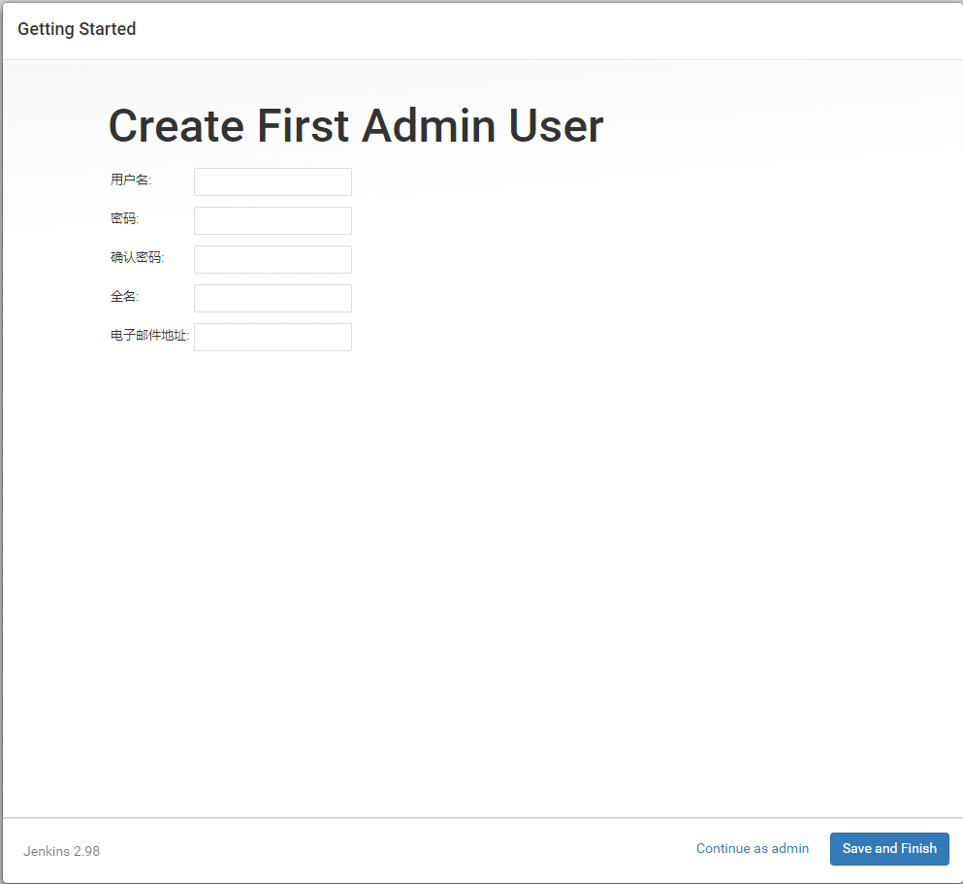
Task: Click the 确认密码 confirm password field
Action: [x=273, y=259]
